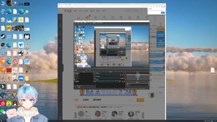Toggle visibility eye of first OBS source
The image size is (217, 122).
tap(94, 73)
